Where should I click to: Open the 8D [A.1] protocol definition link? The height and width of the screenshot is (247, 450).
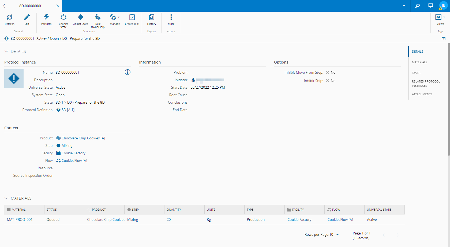[x=68, y=110]
